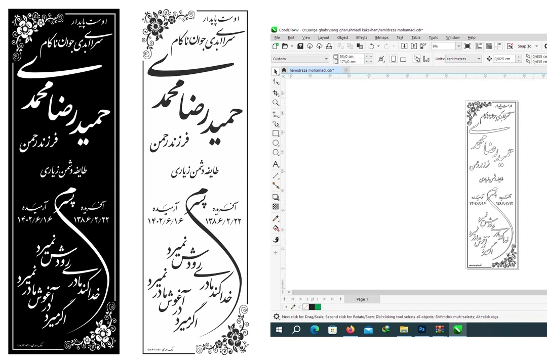This screenshot has height=364, width=547.
Task: Toggle full-screen preview button
Action: [467, 46]
